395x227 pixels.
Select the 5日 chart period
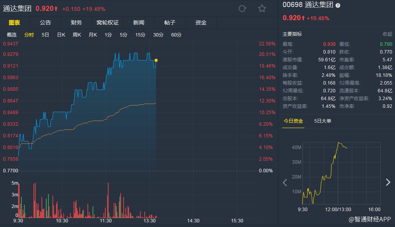[x=45, y=35]
